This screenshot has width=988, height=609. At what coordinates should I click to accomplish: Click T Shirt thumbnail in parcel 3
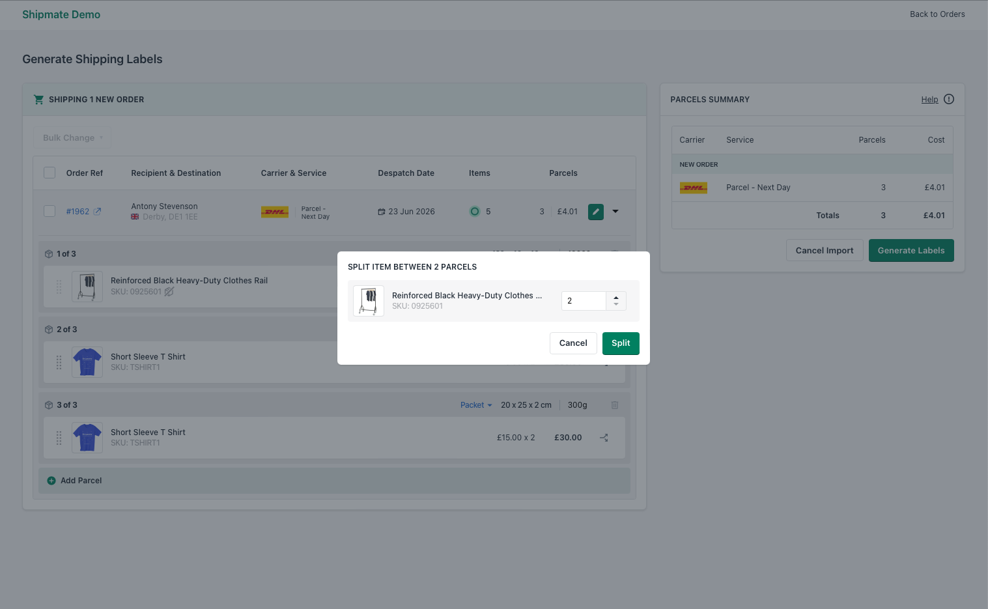[87, 438]
